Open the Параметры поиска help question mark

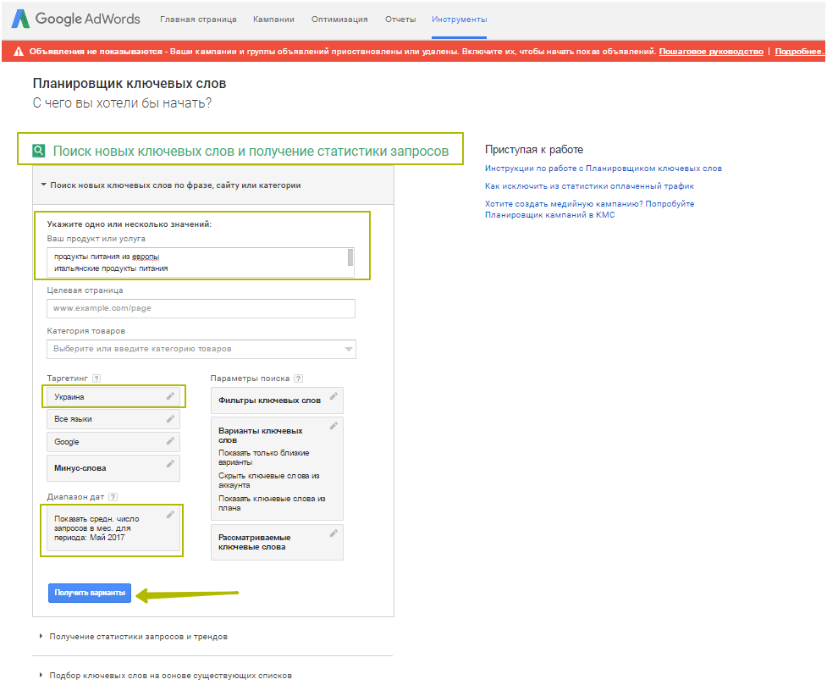pyautogui.click(x=299, y=378)
